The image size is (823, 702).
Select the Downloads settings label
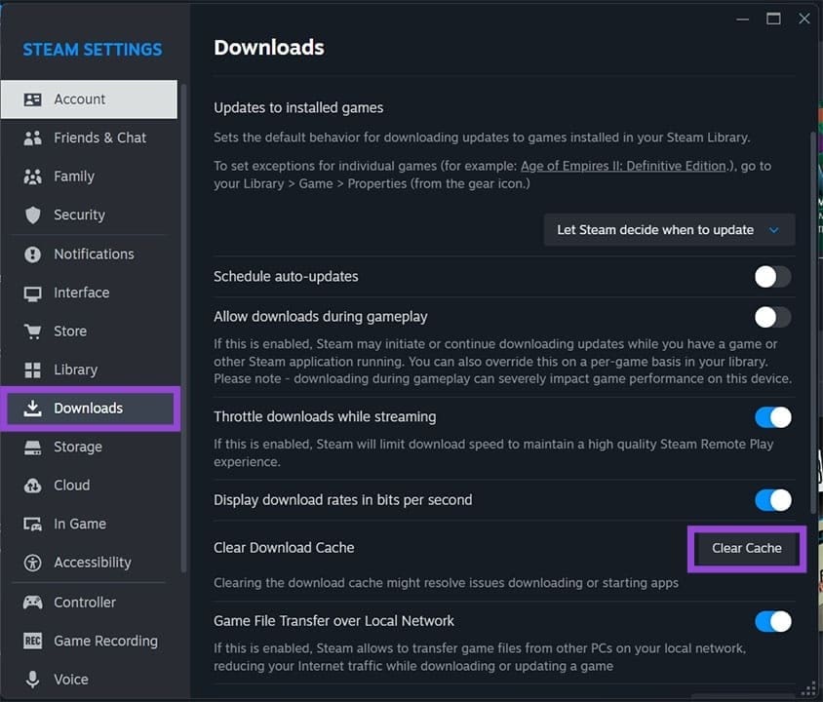pyautogui.click(x=88, y=409)
